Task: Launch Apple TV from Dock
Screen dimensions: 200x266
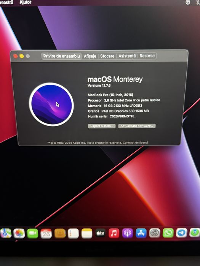Action: click(x=100, y=233)
